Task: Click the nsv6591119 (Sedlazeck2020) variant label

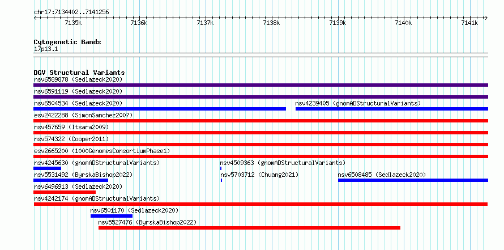Action: [x=78, y=91]
